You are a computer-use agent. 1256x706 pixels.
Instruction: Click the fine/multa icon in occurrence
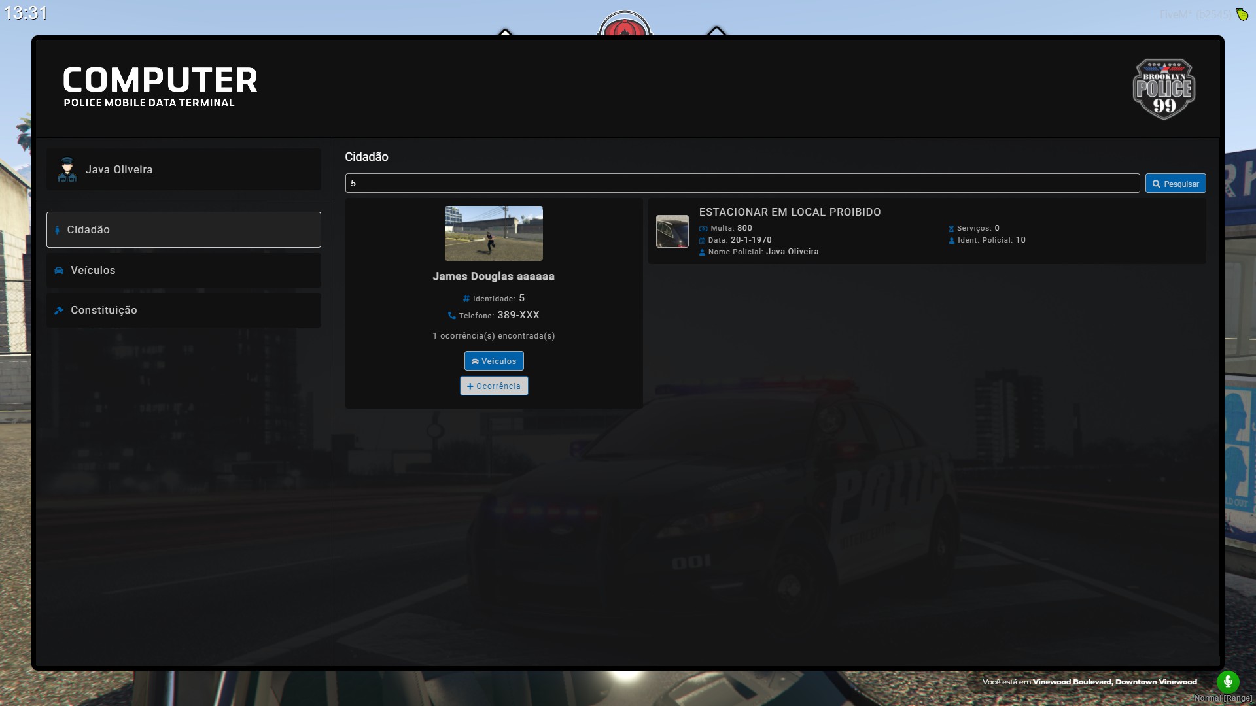[x=703, y=227]
